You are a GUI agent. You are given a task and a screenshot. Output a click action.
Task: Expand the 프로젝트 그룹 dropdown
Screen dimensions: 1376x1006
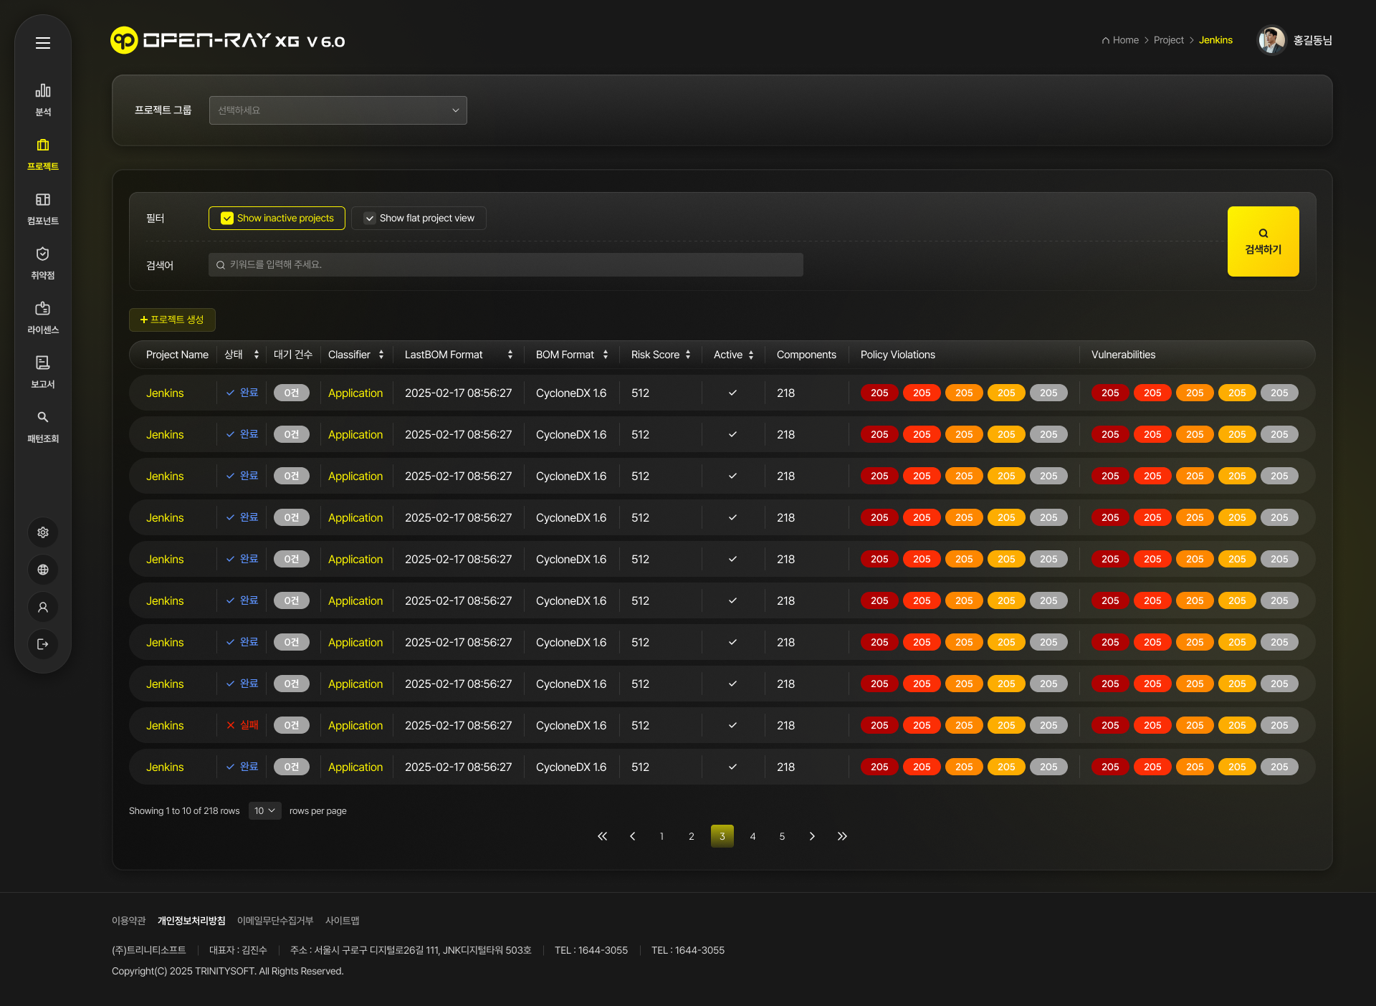[338, 110]
